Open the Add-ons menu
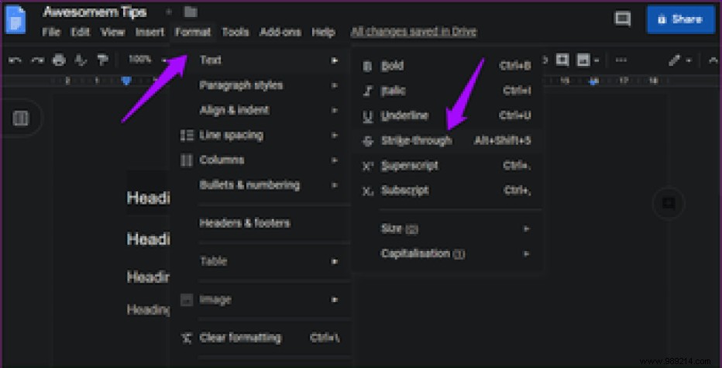The width and height of the screenshot is (722, 368). point(280,32)
